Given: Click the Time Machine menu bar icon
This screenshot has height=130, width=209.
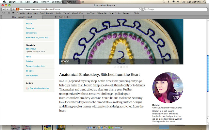Looking at the screenshot, I should pos(164,2).
